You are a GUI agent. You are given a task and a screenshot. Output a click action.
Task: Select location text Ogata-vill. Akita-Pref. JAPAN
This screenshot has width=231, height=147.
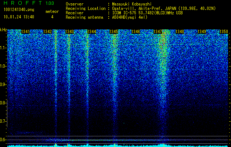click(144, 8)
